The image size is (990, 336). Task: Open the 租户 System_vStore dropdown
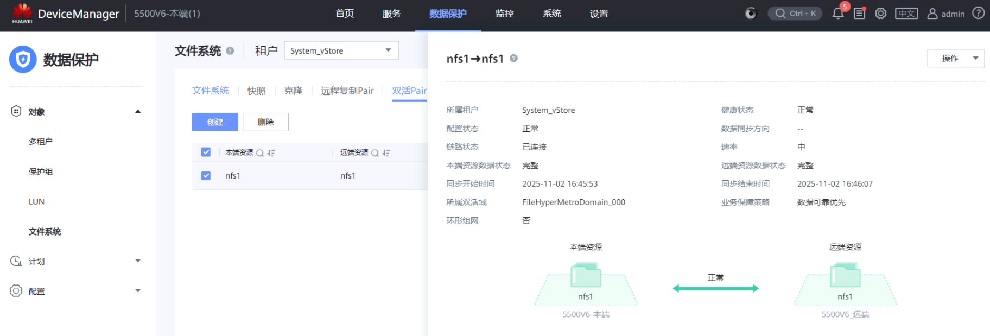[341, 50]
